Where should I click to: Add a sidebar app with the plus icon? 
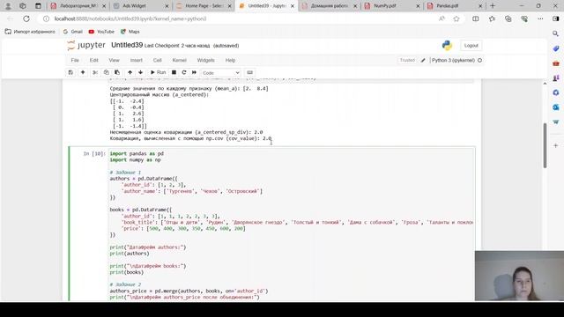tap(556, 145)
